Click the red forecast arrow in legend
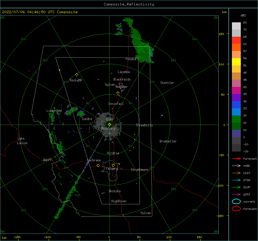Image resolution: width=258 pixels, height=241 pixels. point(236,158)
